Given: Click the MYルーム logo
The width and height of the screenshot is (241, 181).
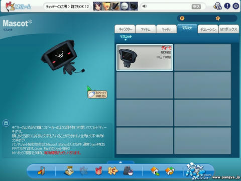Looking at the screenshot, I should click(x=18, y=7).
